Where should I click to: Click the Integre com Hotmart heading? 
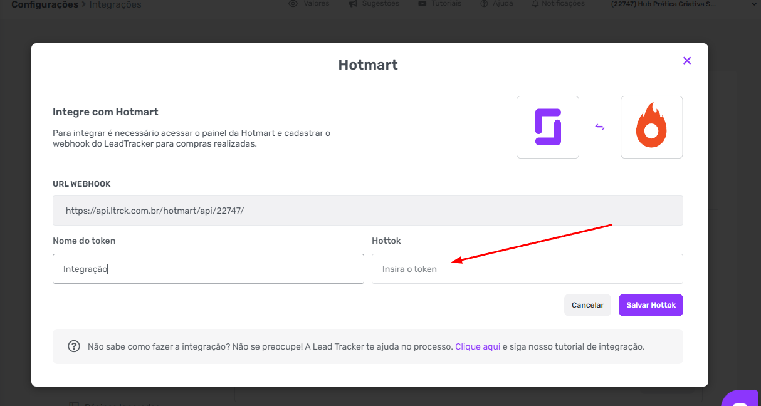coord(105,112)
